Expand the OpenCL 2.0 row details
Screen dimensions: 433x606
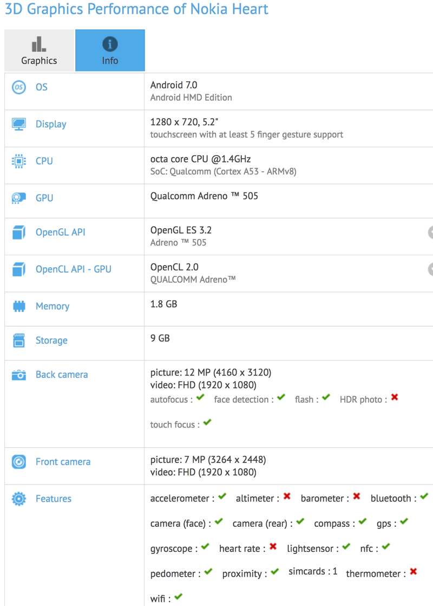tap(430, 269)
